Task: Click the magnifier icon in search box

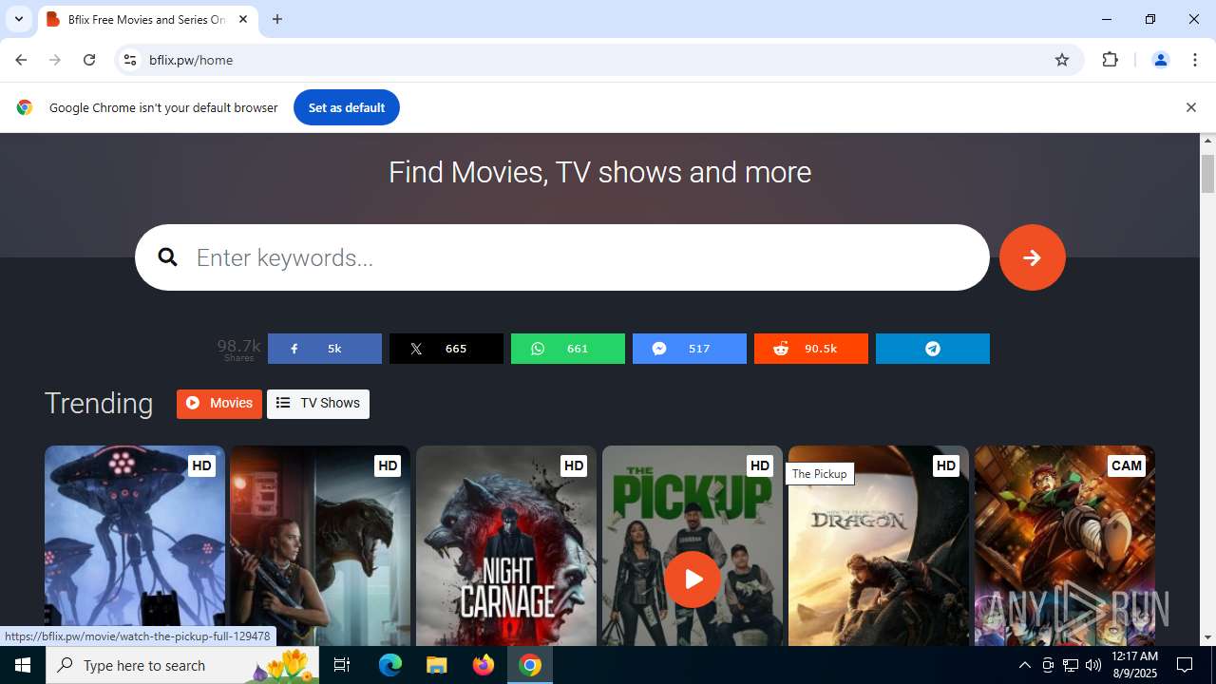Action: pos(168,257)
